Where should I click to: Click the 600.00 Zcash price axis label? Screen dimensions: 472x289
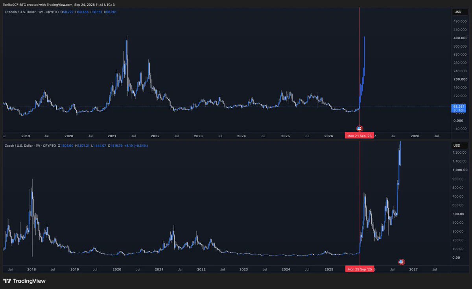click(x=458, y=205)
